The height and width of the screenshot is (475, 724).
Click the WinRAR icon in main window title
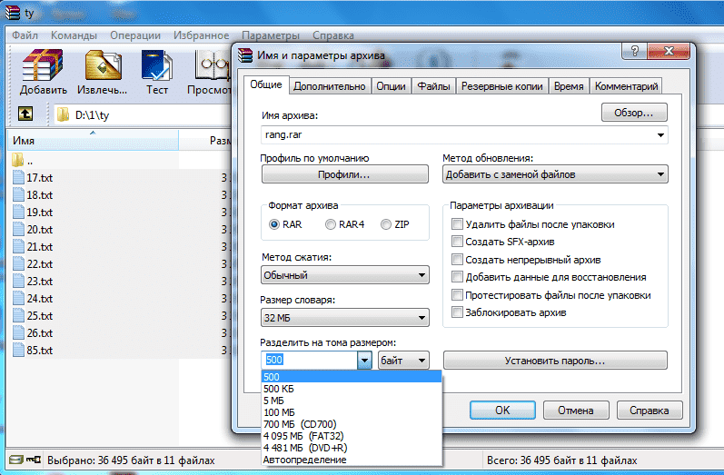(13, 13)
